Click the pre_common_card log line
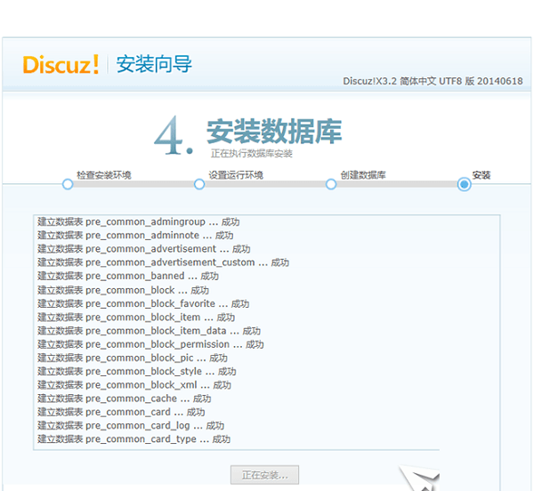The height and width of the screenshot is (491, 534). coord(121,412)
